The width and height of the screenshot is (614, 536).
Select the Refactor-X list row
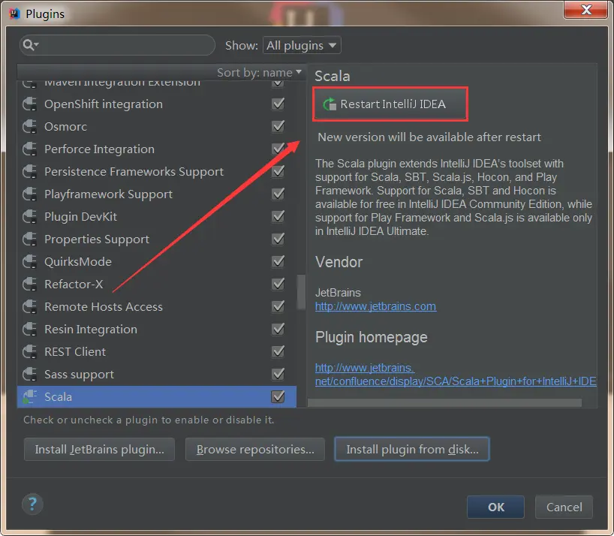pos(157,285)
